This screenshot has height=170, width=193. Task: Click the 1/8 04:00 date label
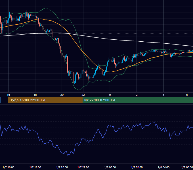163,167
